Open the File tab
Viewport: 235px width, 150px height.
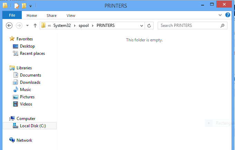[12, 16]
